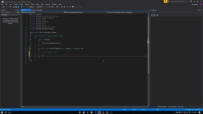This screenshot has height=114, width=203.
Task: Click the Categorized view icon in Properties
Action: [152, 15]
